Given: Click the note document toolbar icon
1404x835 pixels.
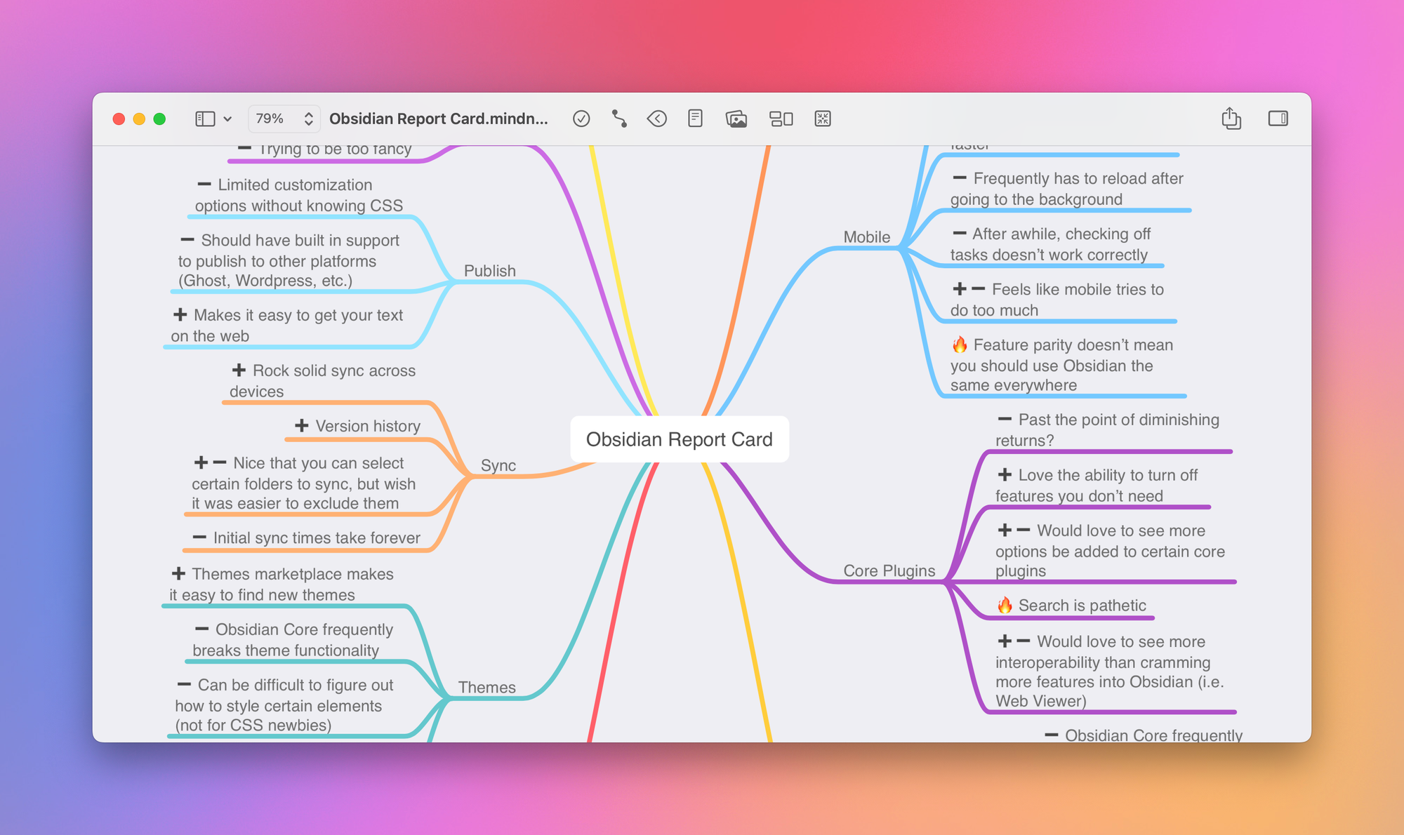Looking at the screenshot, I should [x=695, y=119].
